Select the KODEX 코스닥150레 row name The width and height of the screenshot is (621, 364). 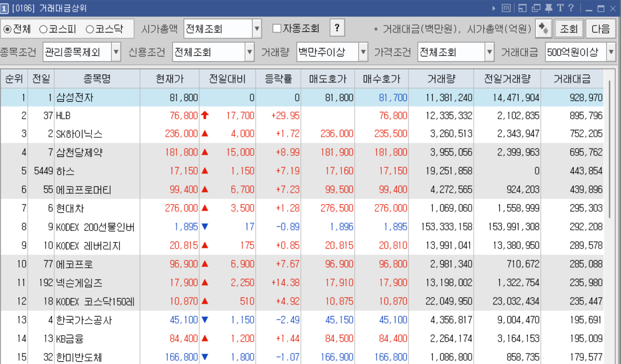[95, 301]
